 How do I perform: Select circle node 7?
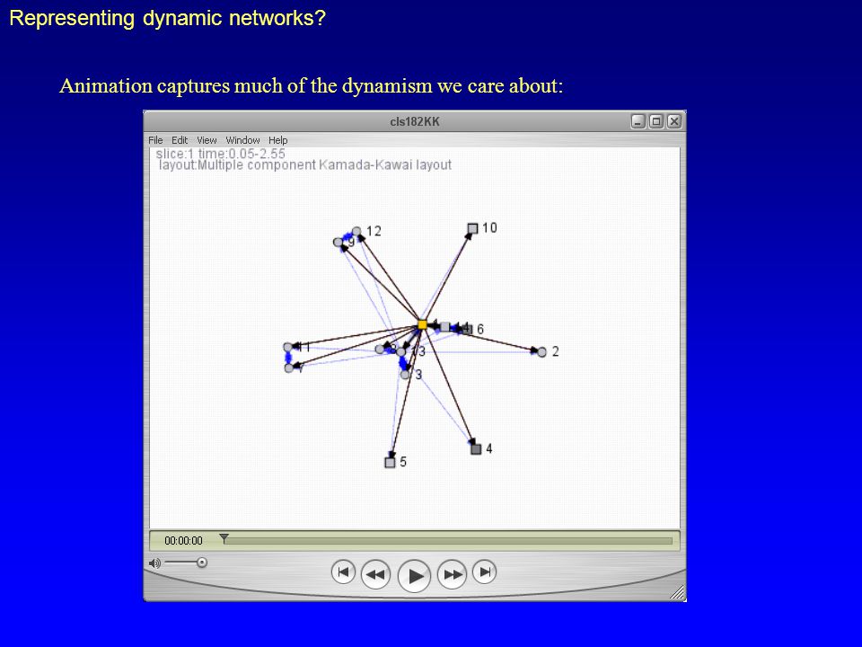point(288,368)
